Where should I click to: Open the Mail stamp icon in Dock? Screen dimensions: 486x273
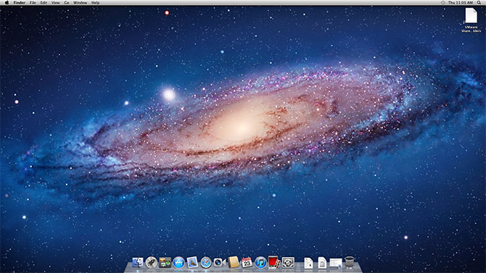click(192, 262)
